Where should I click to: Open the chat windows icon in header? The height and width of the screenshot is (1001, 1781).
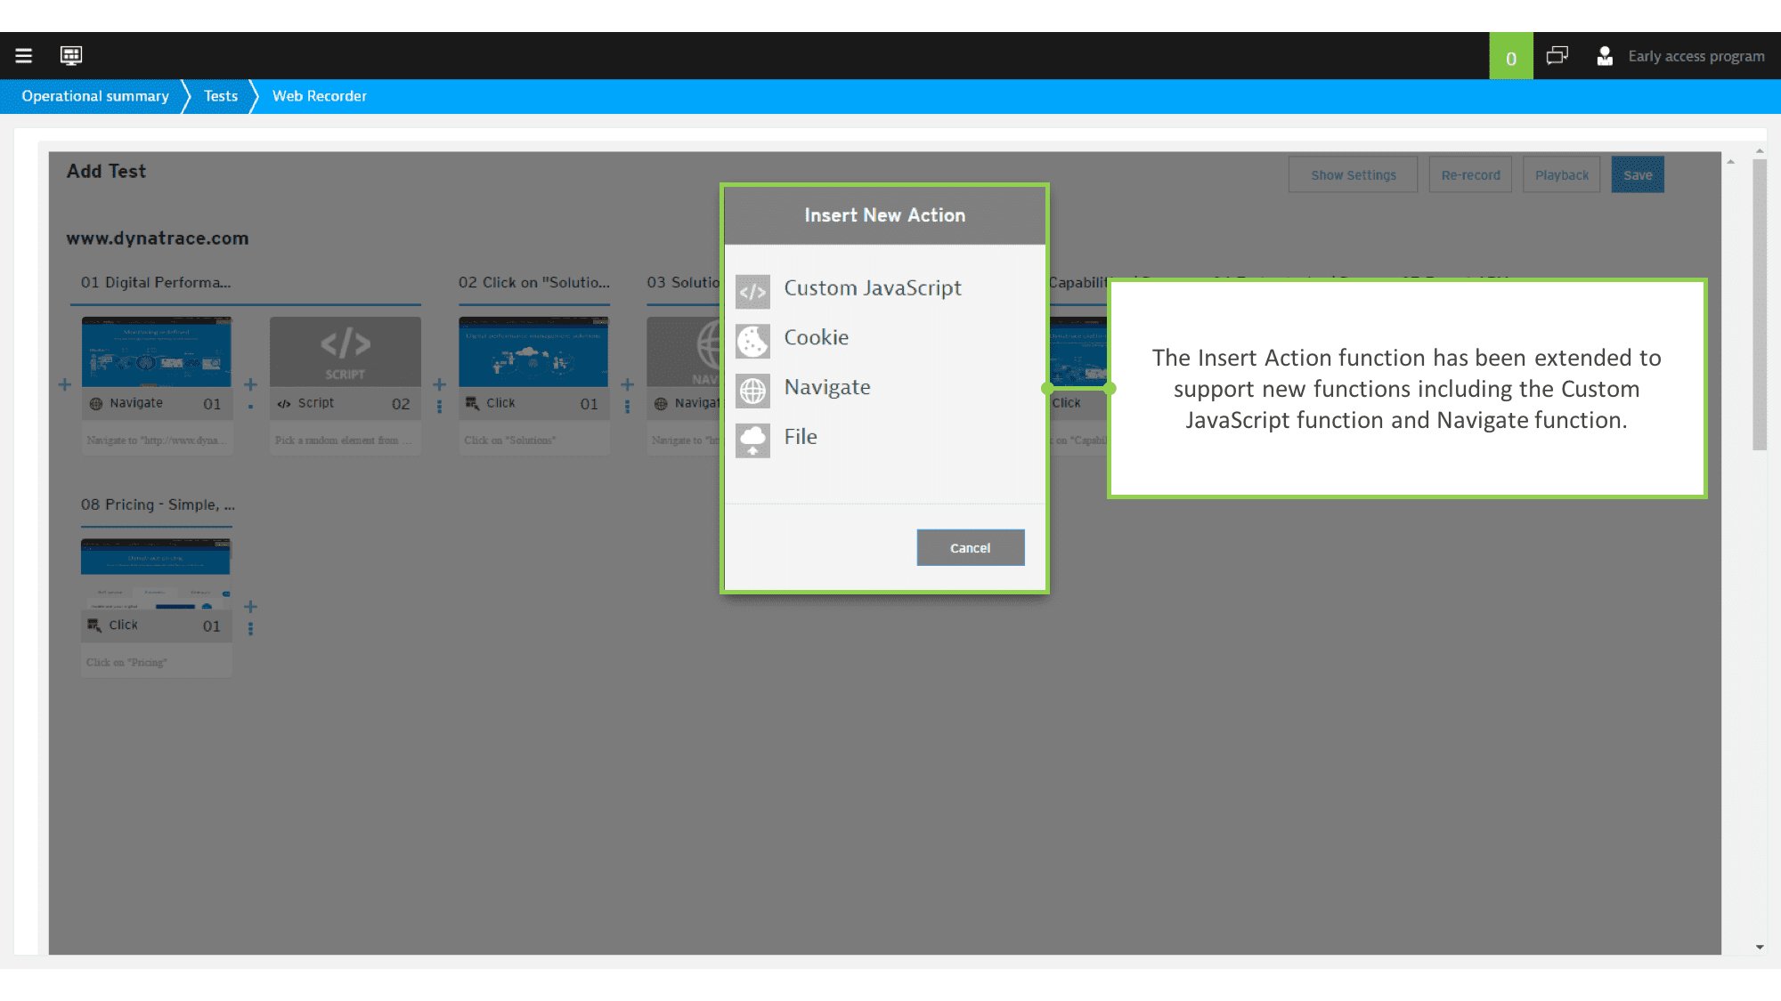[x=1557, y=56]
